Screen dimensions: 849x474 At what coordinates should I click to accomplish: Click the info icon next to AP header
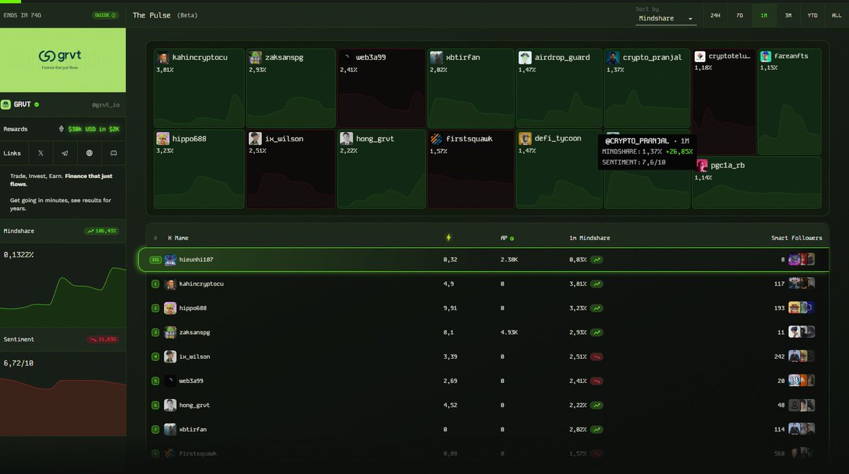tap(512, 238)
